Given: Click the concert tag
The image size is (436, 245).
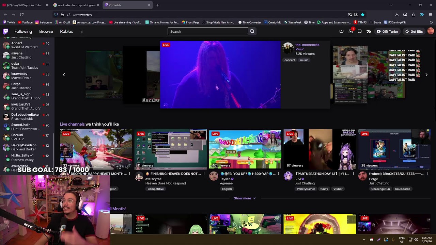Looking at the screenshot, I should point(290,60).
